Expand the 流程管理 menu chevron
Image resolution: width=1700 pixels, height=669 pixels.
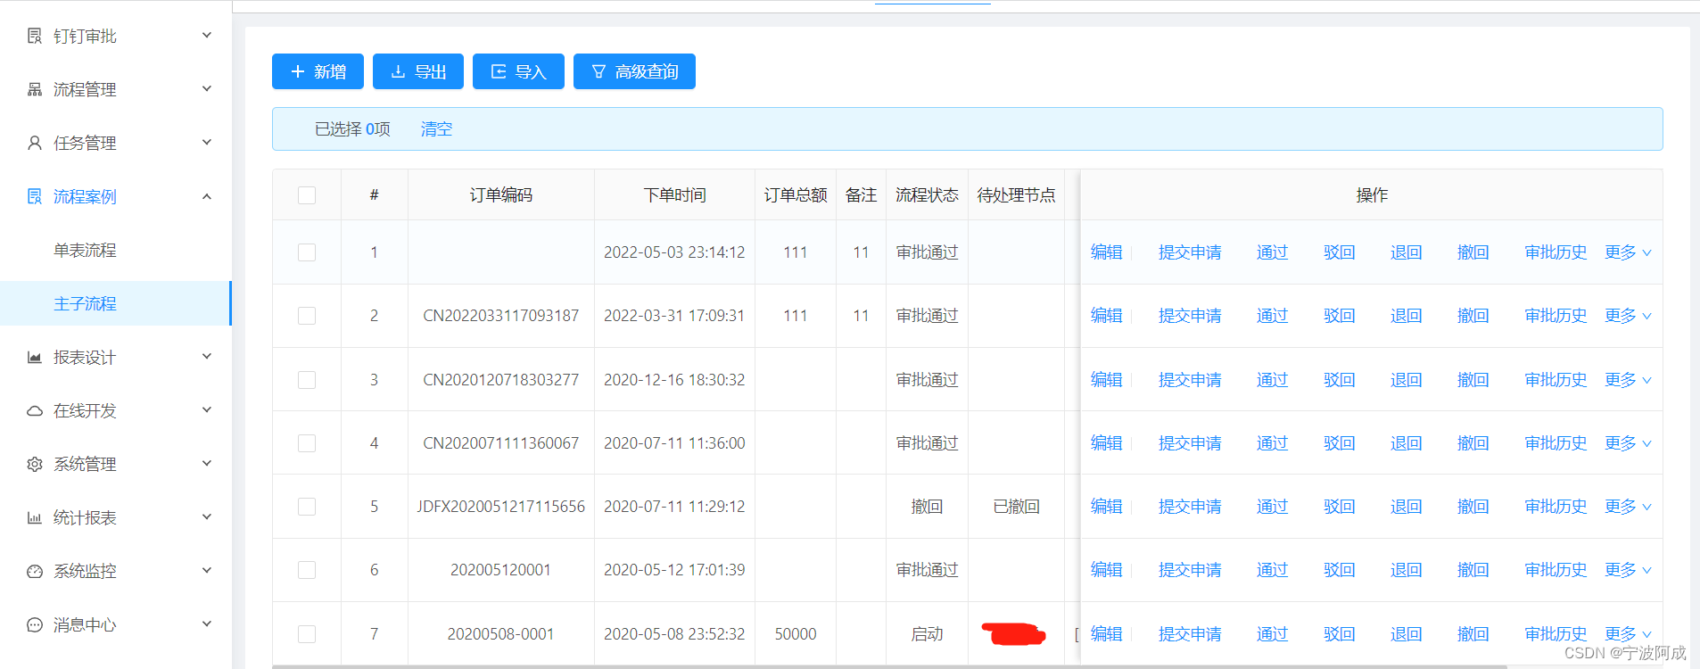[207, 89]
